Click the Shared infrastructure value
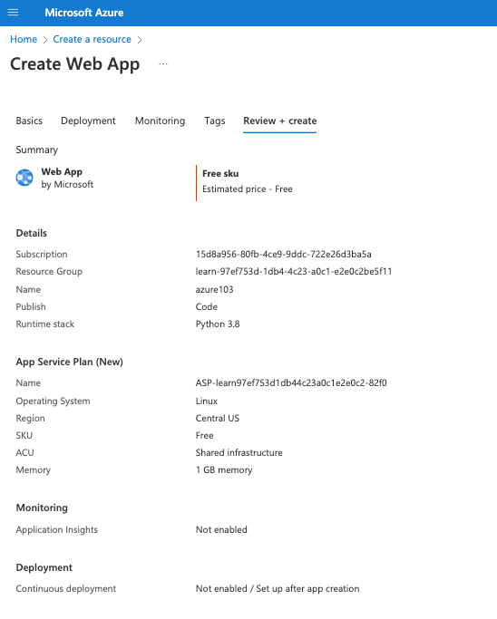 [x=239, y=453]
